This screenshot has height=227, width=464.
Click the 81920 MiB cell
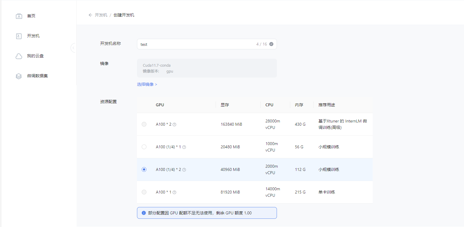click(230, 192)
